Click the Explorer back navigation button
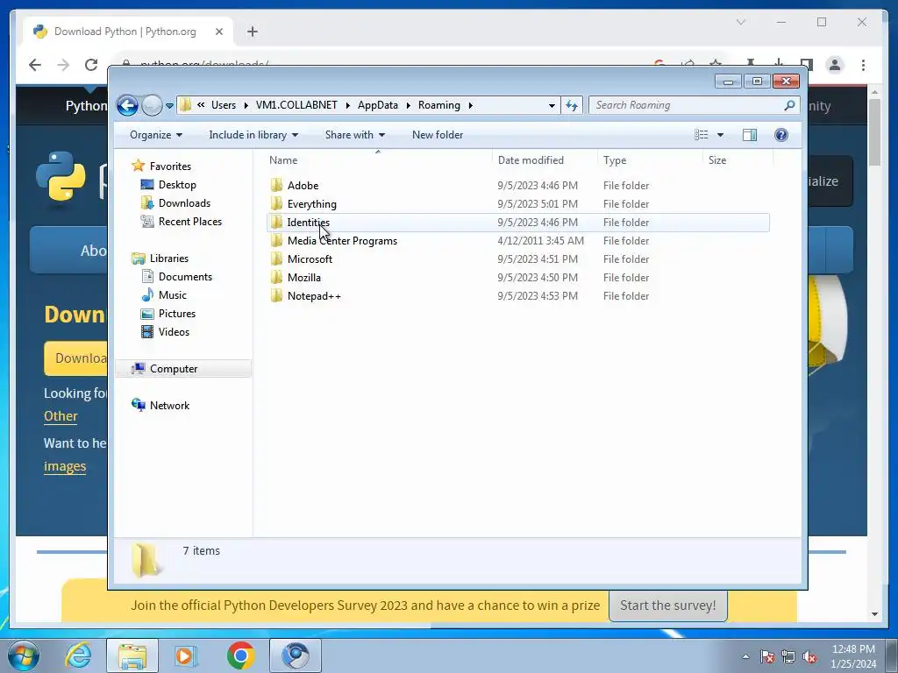 pyautogui.click(x=127, y=105)
